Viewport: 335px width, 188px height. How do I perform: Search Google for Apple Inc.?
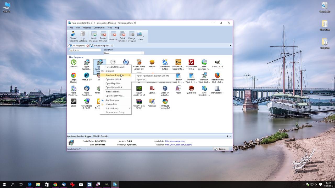153,80
